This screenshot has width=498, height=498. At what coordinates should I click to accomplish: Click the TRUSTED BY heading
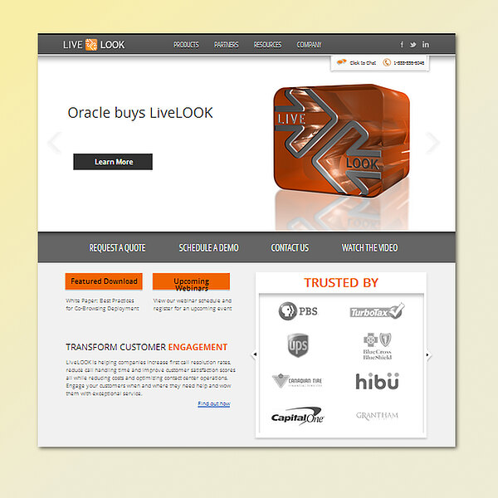pyautogui.click(x=341, y=283)
